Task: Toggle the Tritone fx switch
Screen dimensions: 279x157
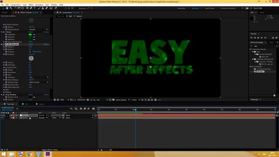Action: click(4, 32)
